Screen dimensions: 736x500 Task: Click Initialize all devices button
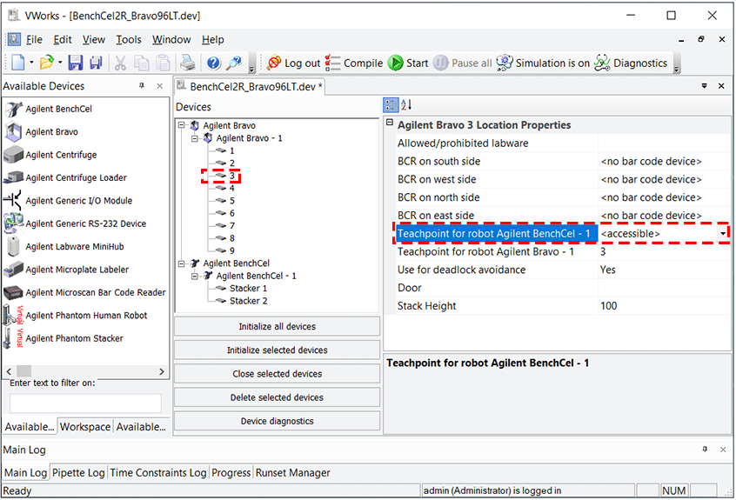[x=277, y=326]
